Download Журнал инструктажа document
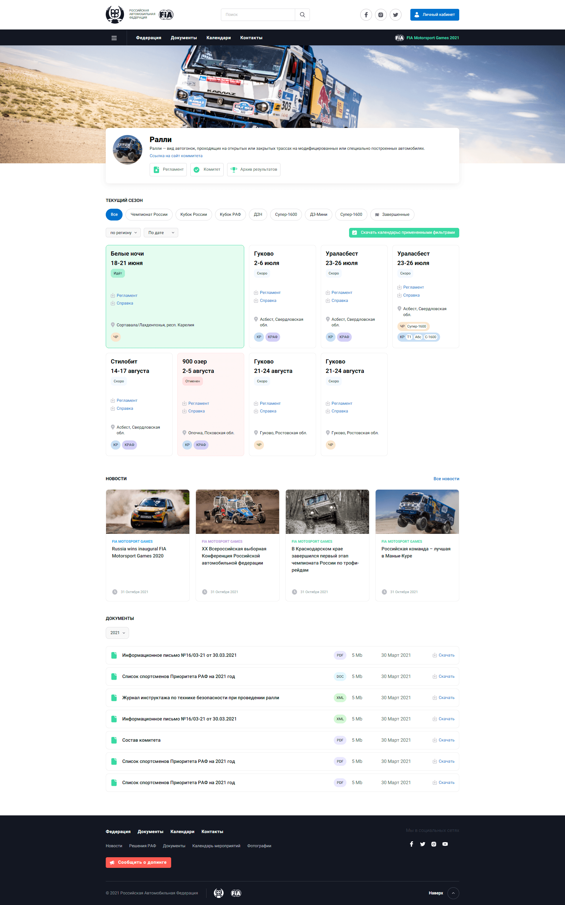This screenshot has width=565, height=905. (444, 697)
